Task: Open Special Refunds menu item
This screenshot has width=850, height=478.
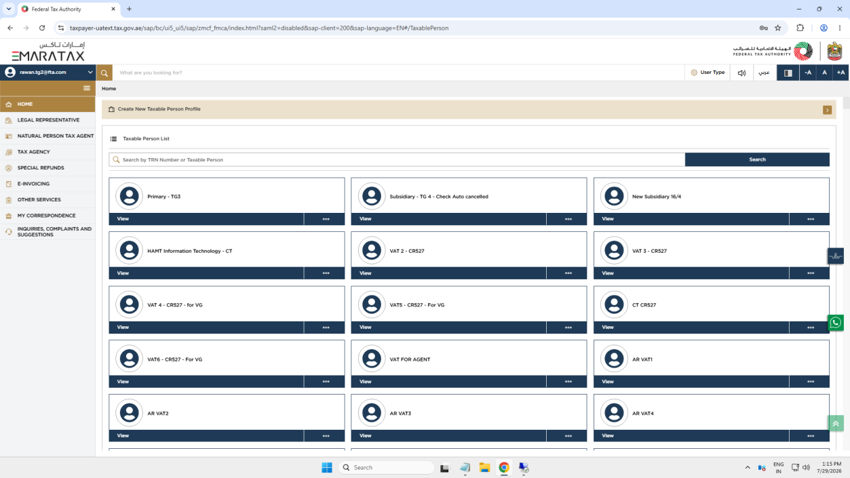Action: (x=47, y=167)
